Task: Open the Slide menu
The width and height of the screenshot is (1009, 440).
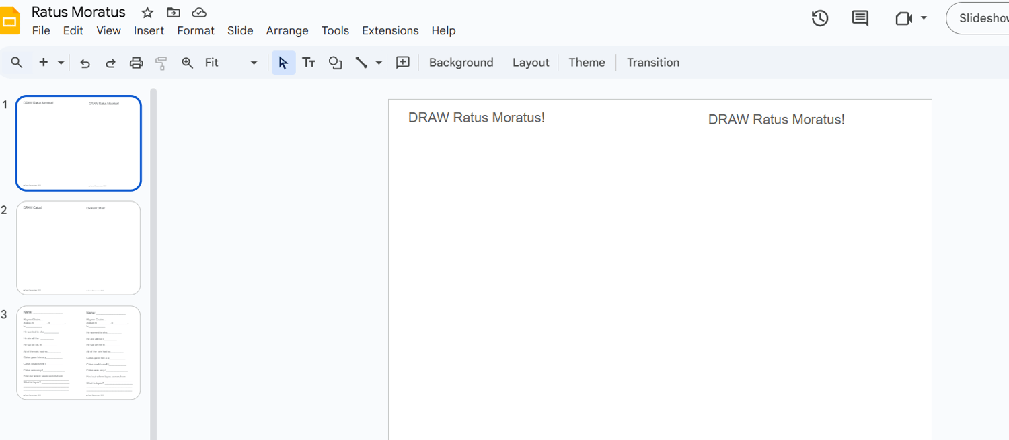Action: [x=240, y=30]
